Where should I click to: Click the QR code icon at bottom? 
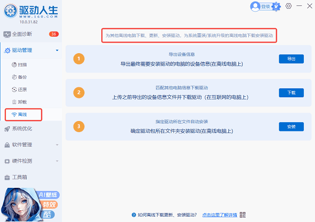[x=243, y=215]
